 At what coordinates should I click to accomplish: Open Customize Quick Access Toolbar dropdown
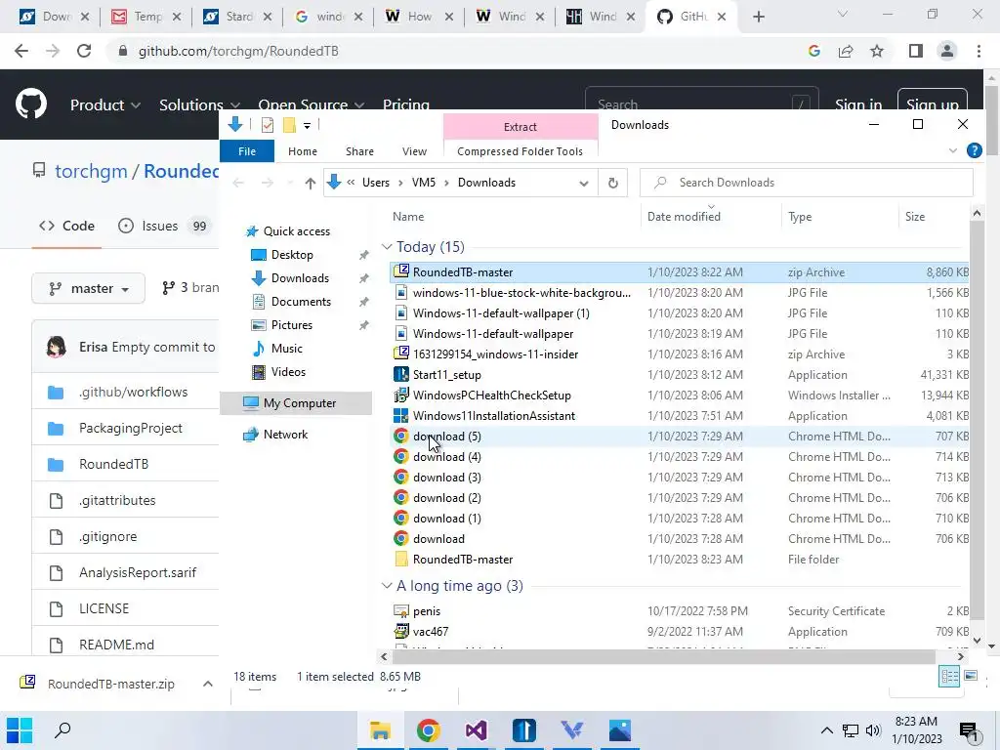click(x=307, y=126)
